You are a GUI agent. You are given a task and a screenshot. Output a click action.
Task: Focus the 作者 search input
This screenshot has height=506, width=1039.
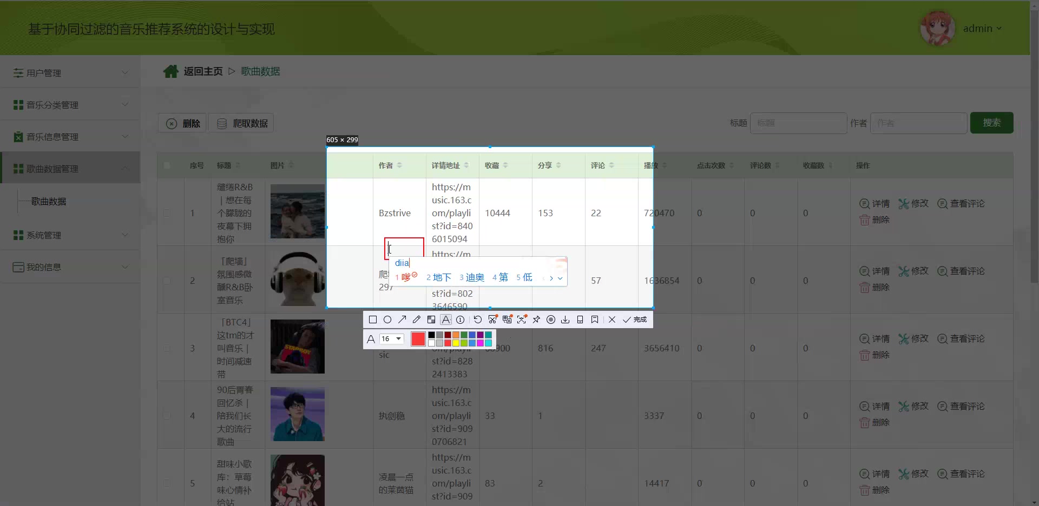919,123
